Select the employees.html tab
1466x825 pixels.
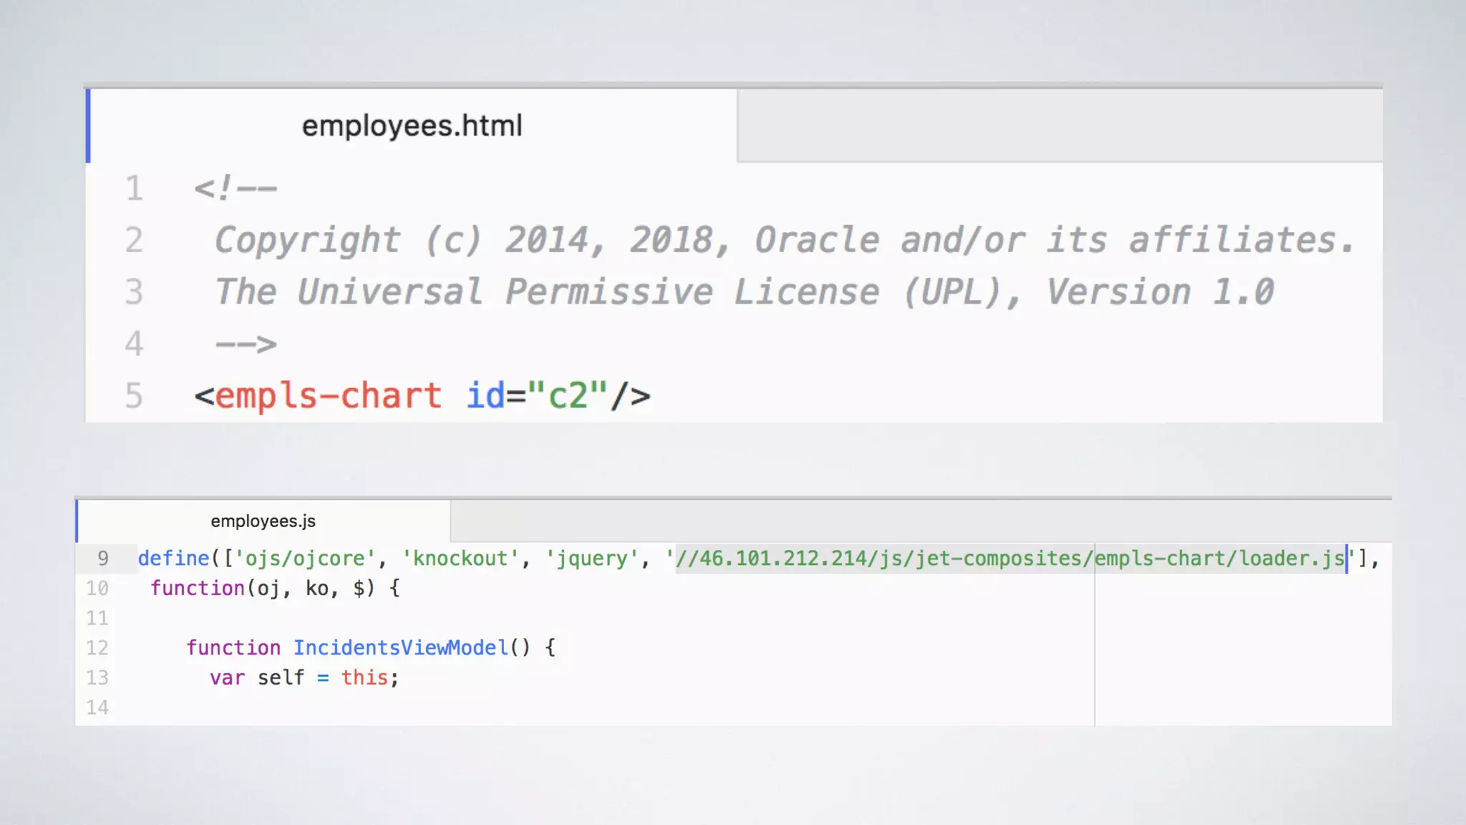pos(412,126)
